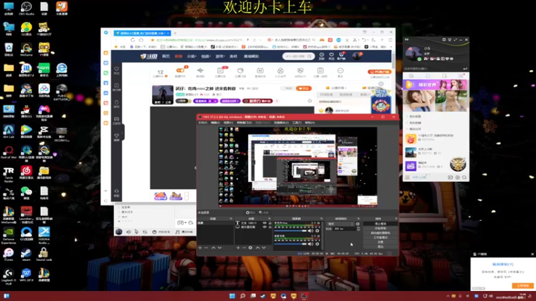Open the Aim Lab desktop shortcut
This screenshot has width=536, height=301.
coord(9,132)
